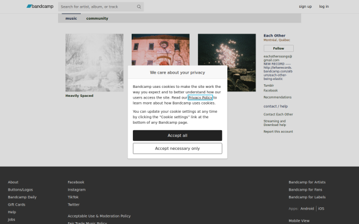
Task: Open Bandcamp for Artists link
Action: tap(307, 182)
